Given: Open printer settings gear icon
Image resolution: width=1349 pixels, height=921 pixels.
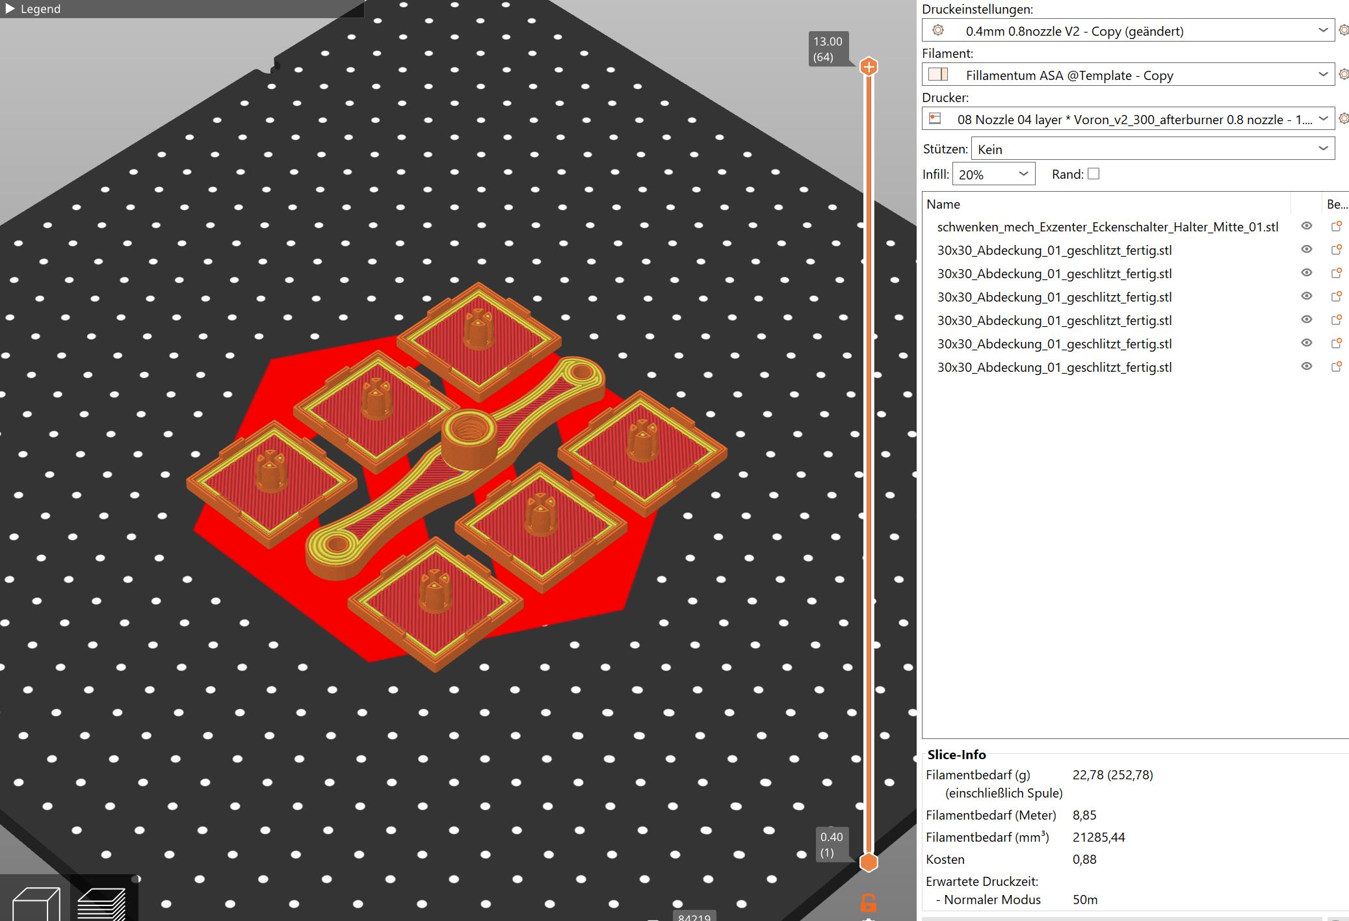Looking at the screenshot, I should point(1343,119).
